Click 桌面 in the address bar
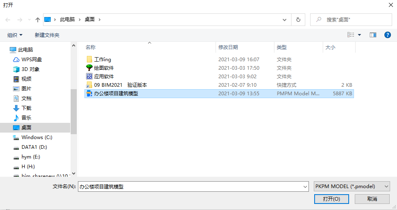This screenshot has height=210, width=397. click(90, 19)
